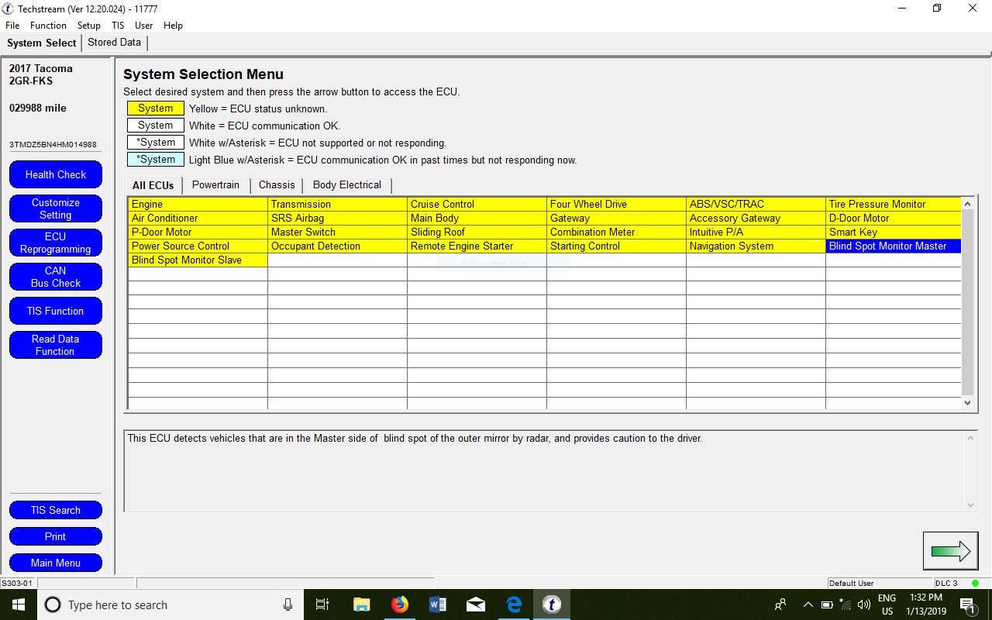Open the File menu
Screen dimensions: 992x620
click(12, 26)
